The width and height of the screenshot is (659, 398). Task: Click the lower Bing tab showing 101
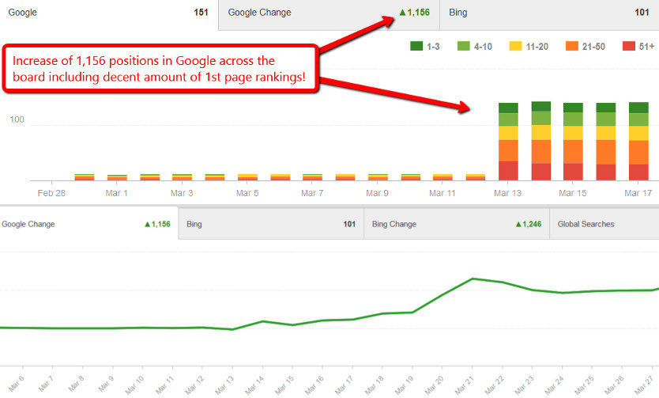tap(271, 224)
